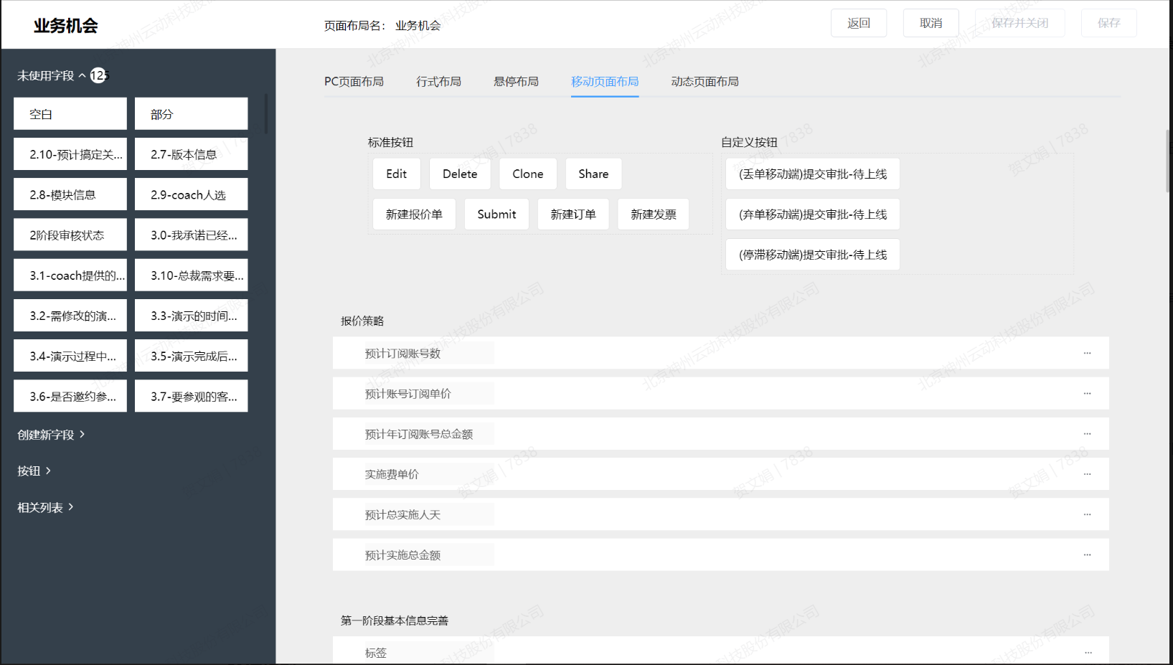Click the ellipsis icon on 标签 row
Viewport: 1173px width, 665px height.
click(x=1088, y=652)
